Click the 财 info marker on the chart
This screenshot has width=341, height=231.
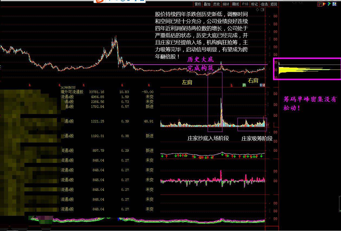[262, 85]
